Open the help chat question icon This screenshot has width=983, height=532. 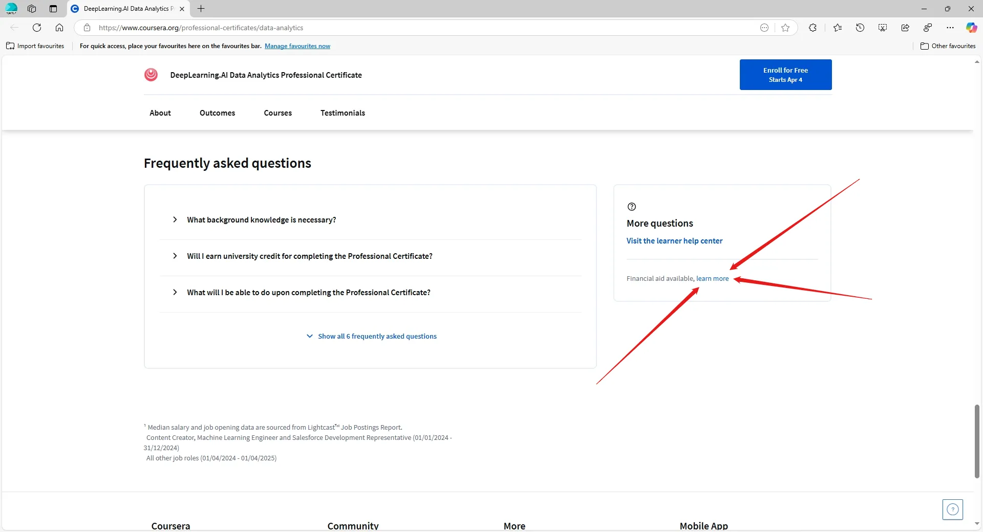[x=953, y=509]
